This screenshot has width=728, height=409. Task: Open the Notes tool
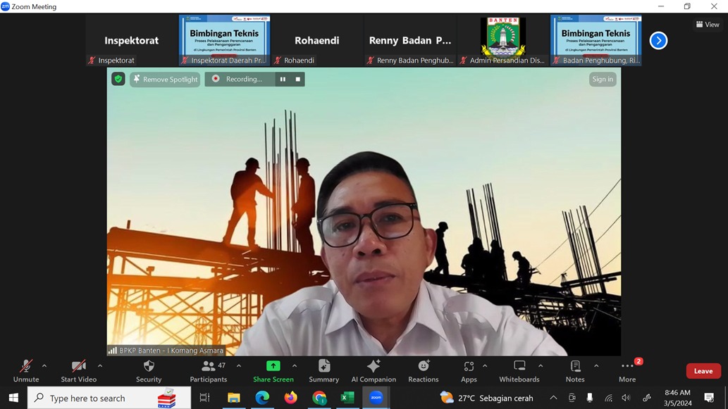tap(575, 371)
